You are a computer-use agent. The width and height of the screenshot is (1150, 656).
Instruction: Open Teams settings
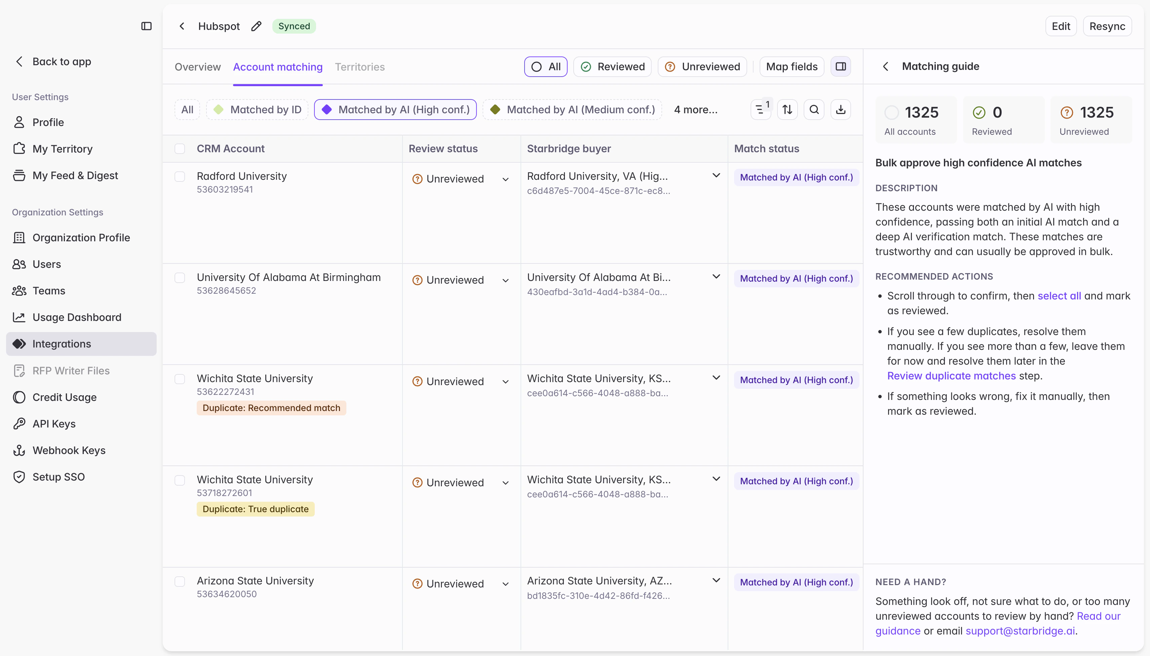click(x=81, y=291)
